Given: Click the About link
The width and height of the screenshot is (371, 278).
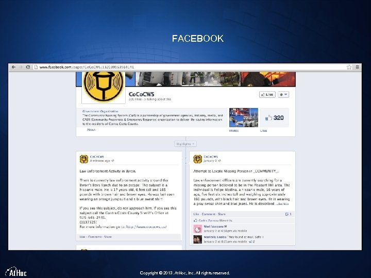Looking at the screenshot, I should pyautogui.click(x=91, y=130).
